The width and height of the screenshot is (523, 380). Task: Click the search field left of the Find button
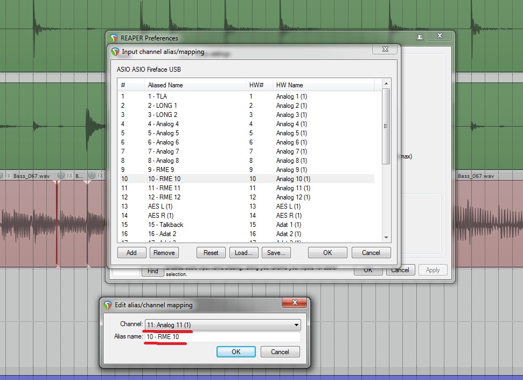(x=125, y=272)
